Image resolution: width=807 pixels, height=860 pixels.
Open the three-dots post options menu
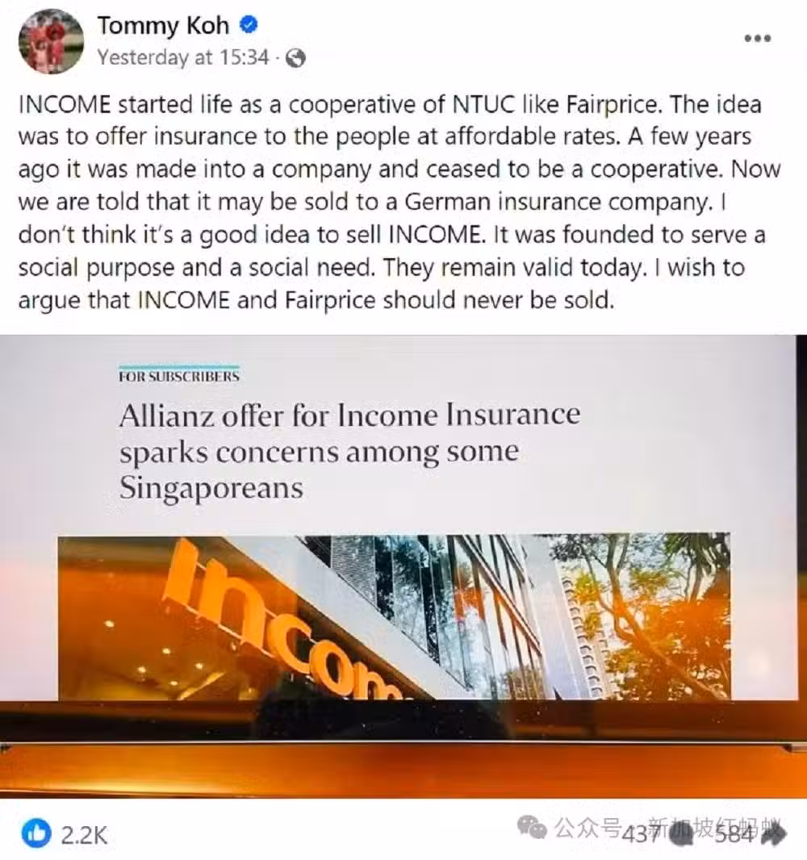(x=758, y=39)
